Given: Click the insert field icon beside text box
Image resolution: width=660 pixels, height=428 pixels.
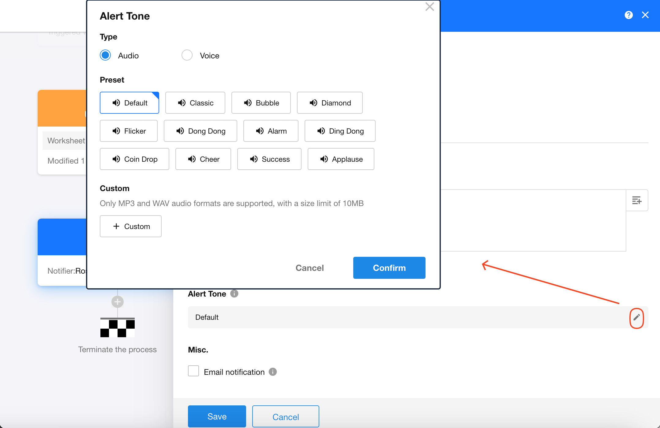Looking at the screenshot, I should (x=637, y=201).
